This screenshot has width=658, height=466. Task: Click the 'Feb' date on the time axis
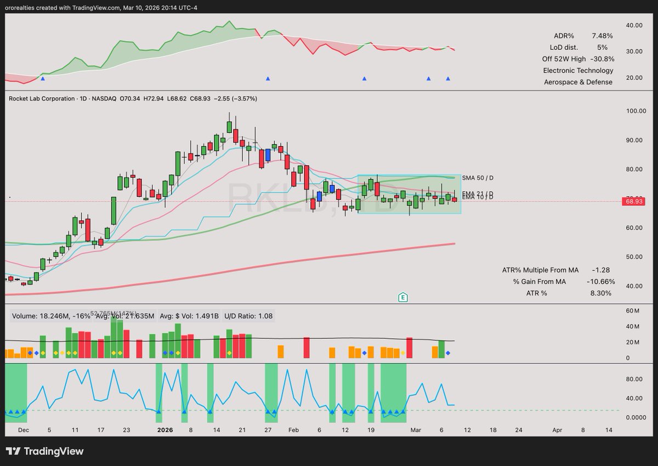(293, 430)
